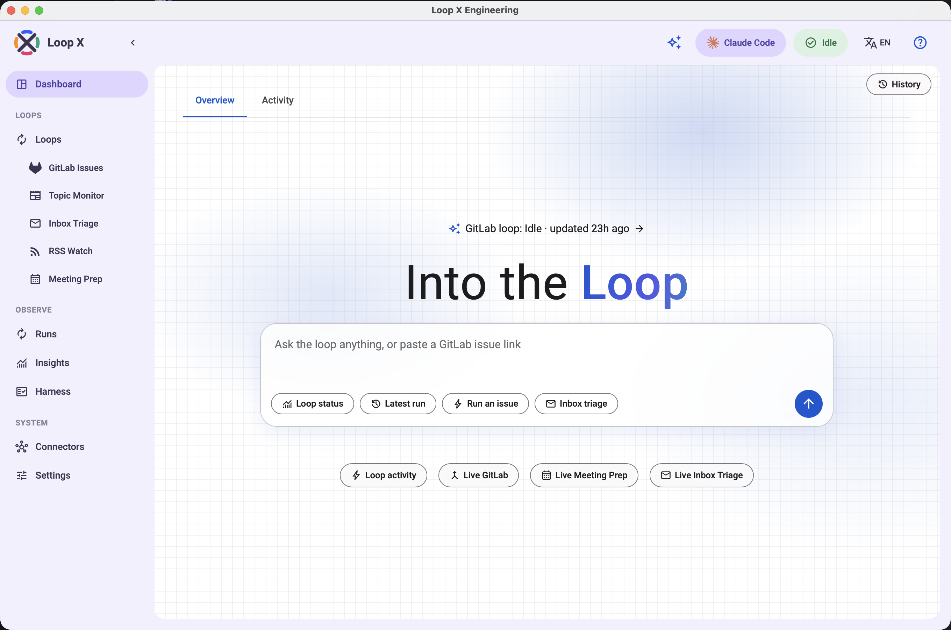Open the Loop activity shortcut
The height and width of the screenshot is (630, 951).
click(x=383, y=475)
